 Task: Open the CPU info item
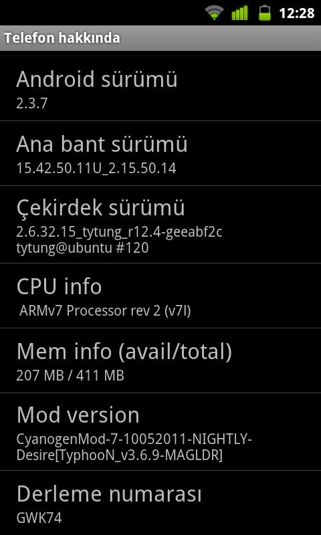[160, 296]
